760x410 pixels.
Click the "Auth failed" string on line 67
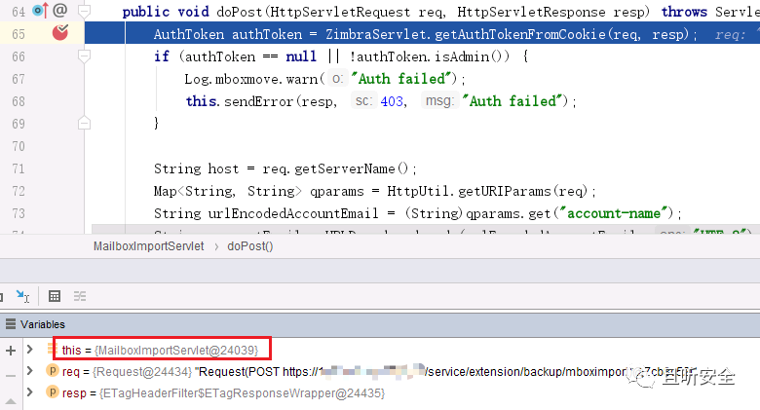(403, 79)
